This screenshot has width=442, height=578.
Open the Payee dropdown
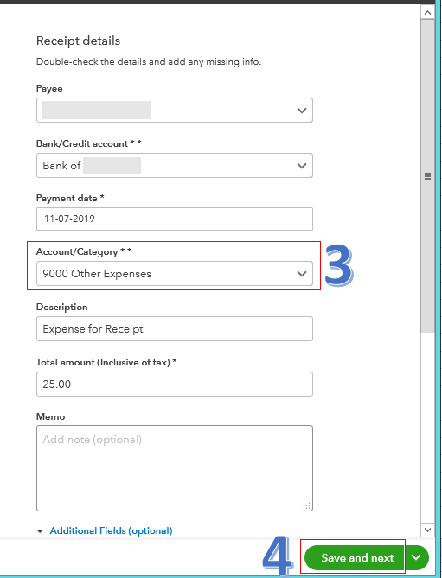tap(175, 111)
